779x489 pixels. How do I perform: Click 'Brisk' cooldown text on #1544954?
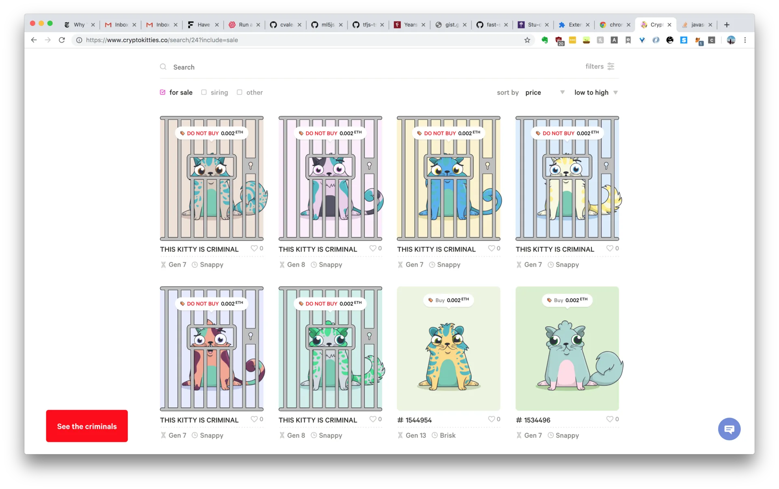(448, 435)
